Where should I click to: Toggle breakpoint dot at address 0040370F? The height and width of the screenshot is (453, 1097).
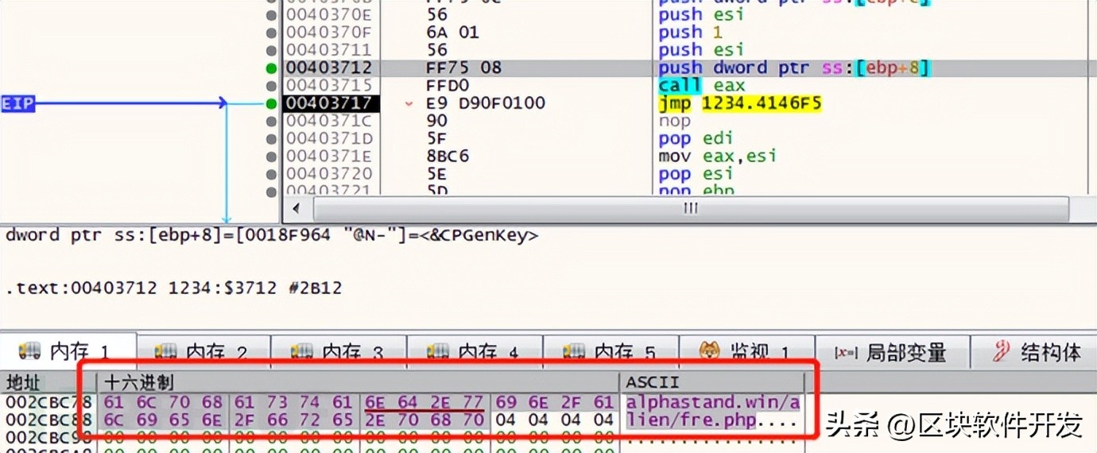tap(272, 33)
